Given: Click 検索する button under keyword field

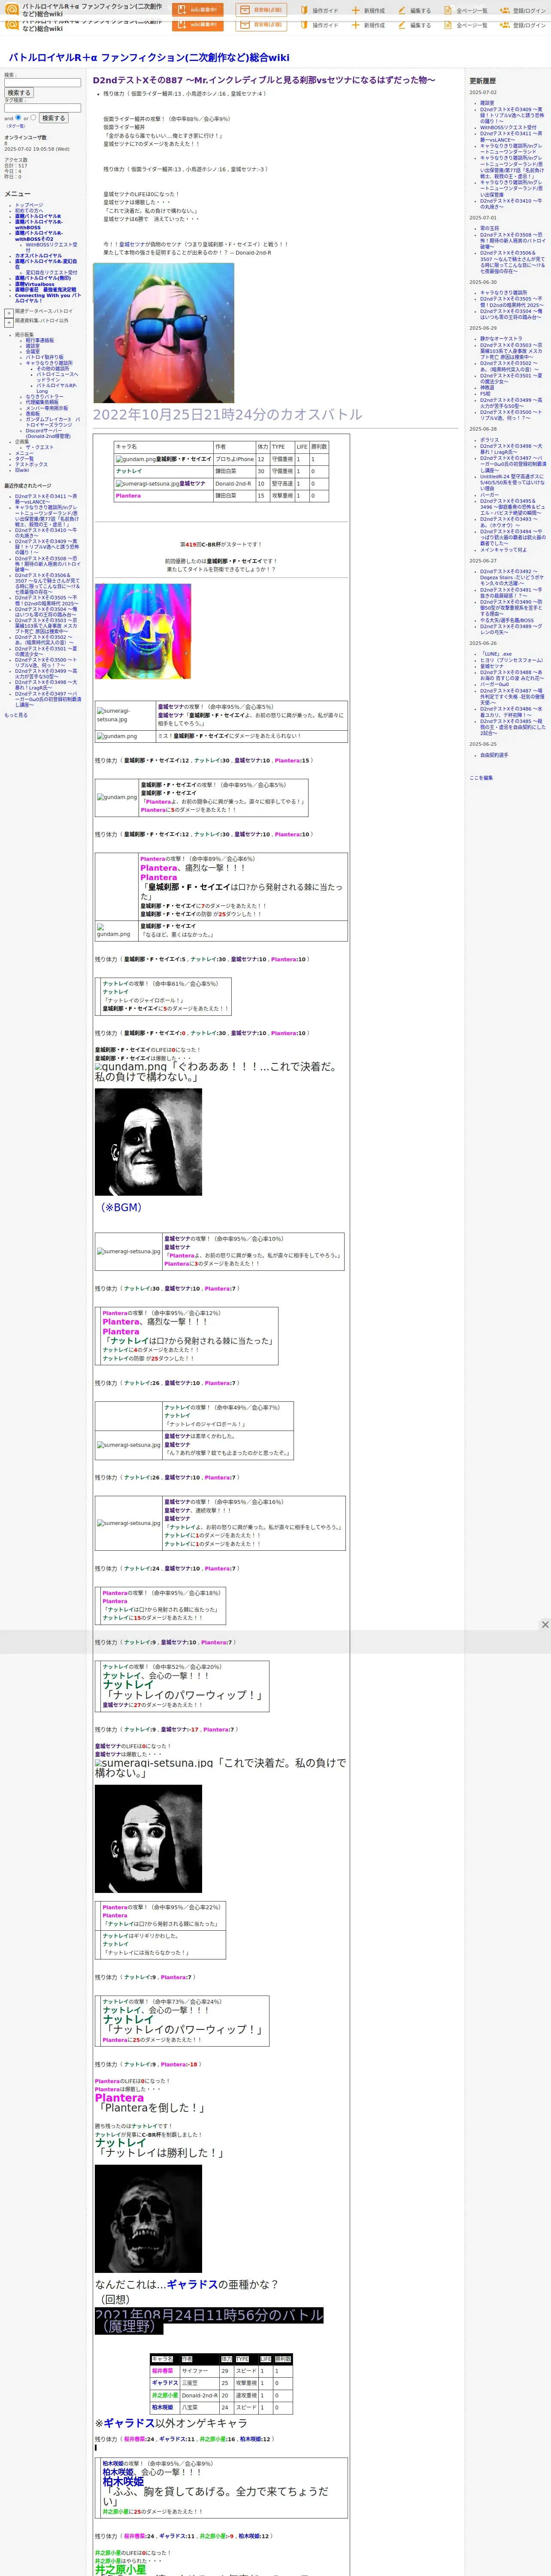Looking at the screenshot, I should click(x=18, y=93).
